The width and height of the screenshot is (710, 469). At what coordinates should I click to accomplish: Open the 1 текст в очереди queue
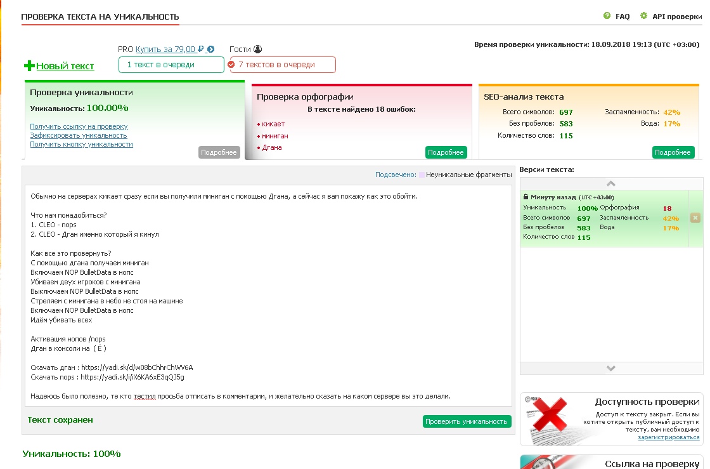[171, 65]
